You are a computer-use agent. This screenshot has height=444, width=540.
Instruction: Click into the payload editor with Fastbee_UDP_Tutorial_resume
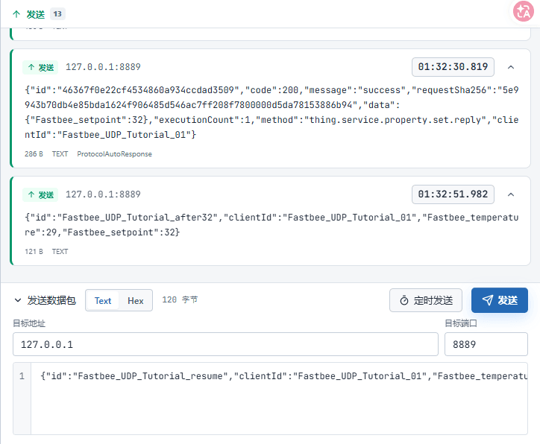279,399
